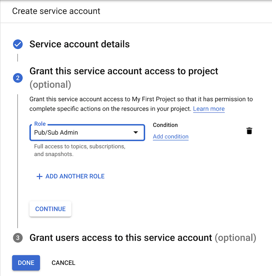Click the blue DONE button
The width and height of the screenshot is (272, 276).
26,262
